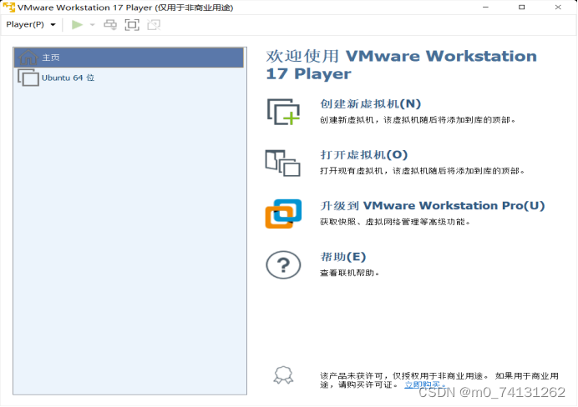Click the Unity mode toolbar icon
This screenshot has height=407, width=578.
click(154, 25)
